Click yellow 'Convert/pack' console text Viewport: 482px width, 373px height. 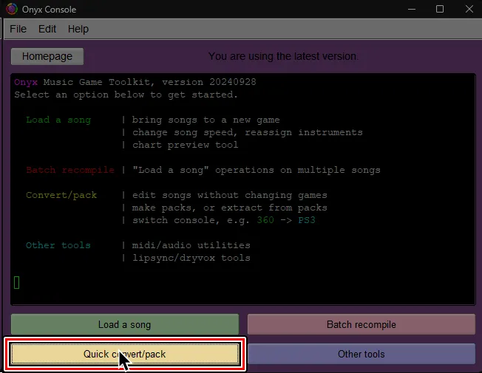coord(61,195)
